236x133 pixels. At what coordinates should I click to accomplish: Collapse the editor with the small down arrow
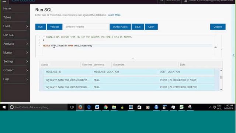pyautogui.click(x=133, y=59)
